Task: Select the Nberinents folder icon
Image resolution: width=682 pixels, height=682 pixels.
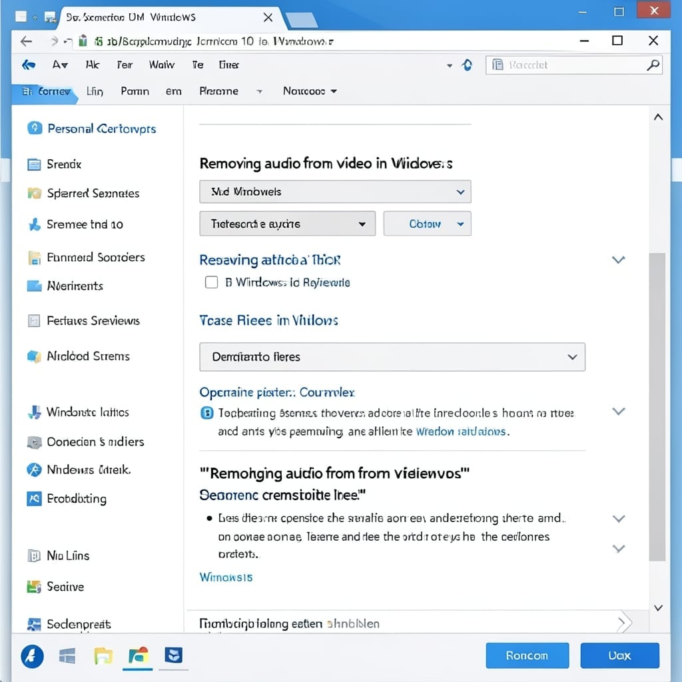Action: click(x=34, y=286)
